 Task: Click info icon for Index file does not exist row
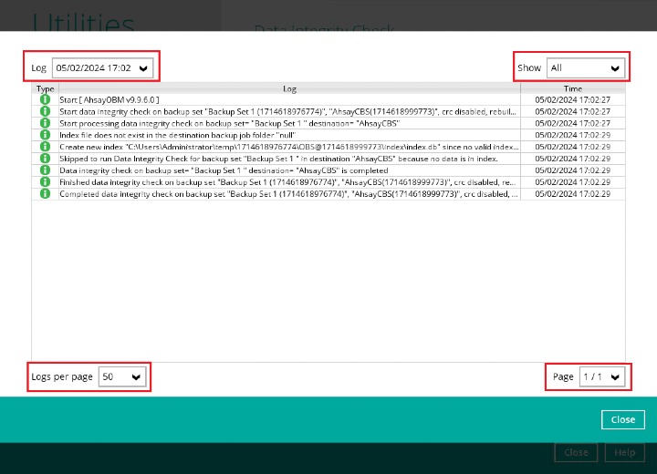(x=45, y=135)
